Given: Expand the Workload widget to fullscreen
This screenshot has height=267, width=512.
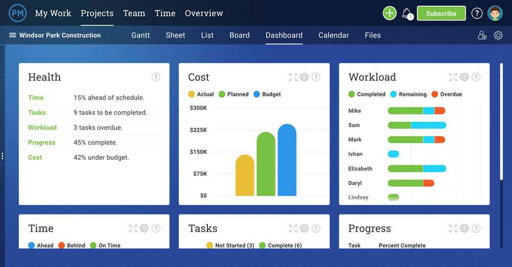Looking at the screenshot, I should [x=453, y=77].
